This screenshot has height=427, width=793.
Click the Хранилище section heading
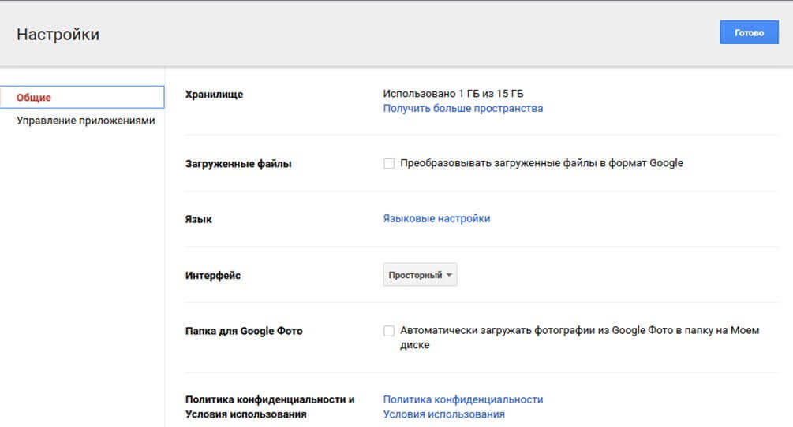(x=214, y=95)
